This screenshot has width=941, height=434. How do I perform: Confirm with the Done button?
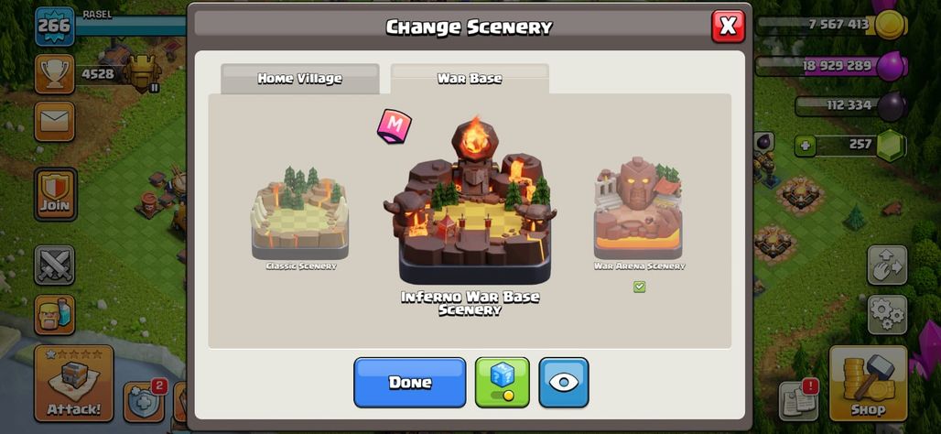[410, 383]
